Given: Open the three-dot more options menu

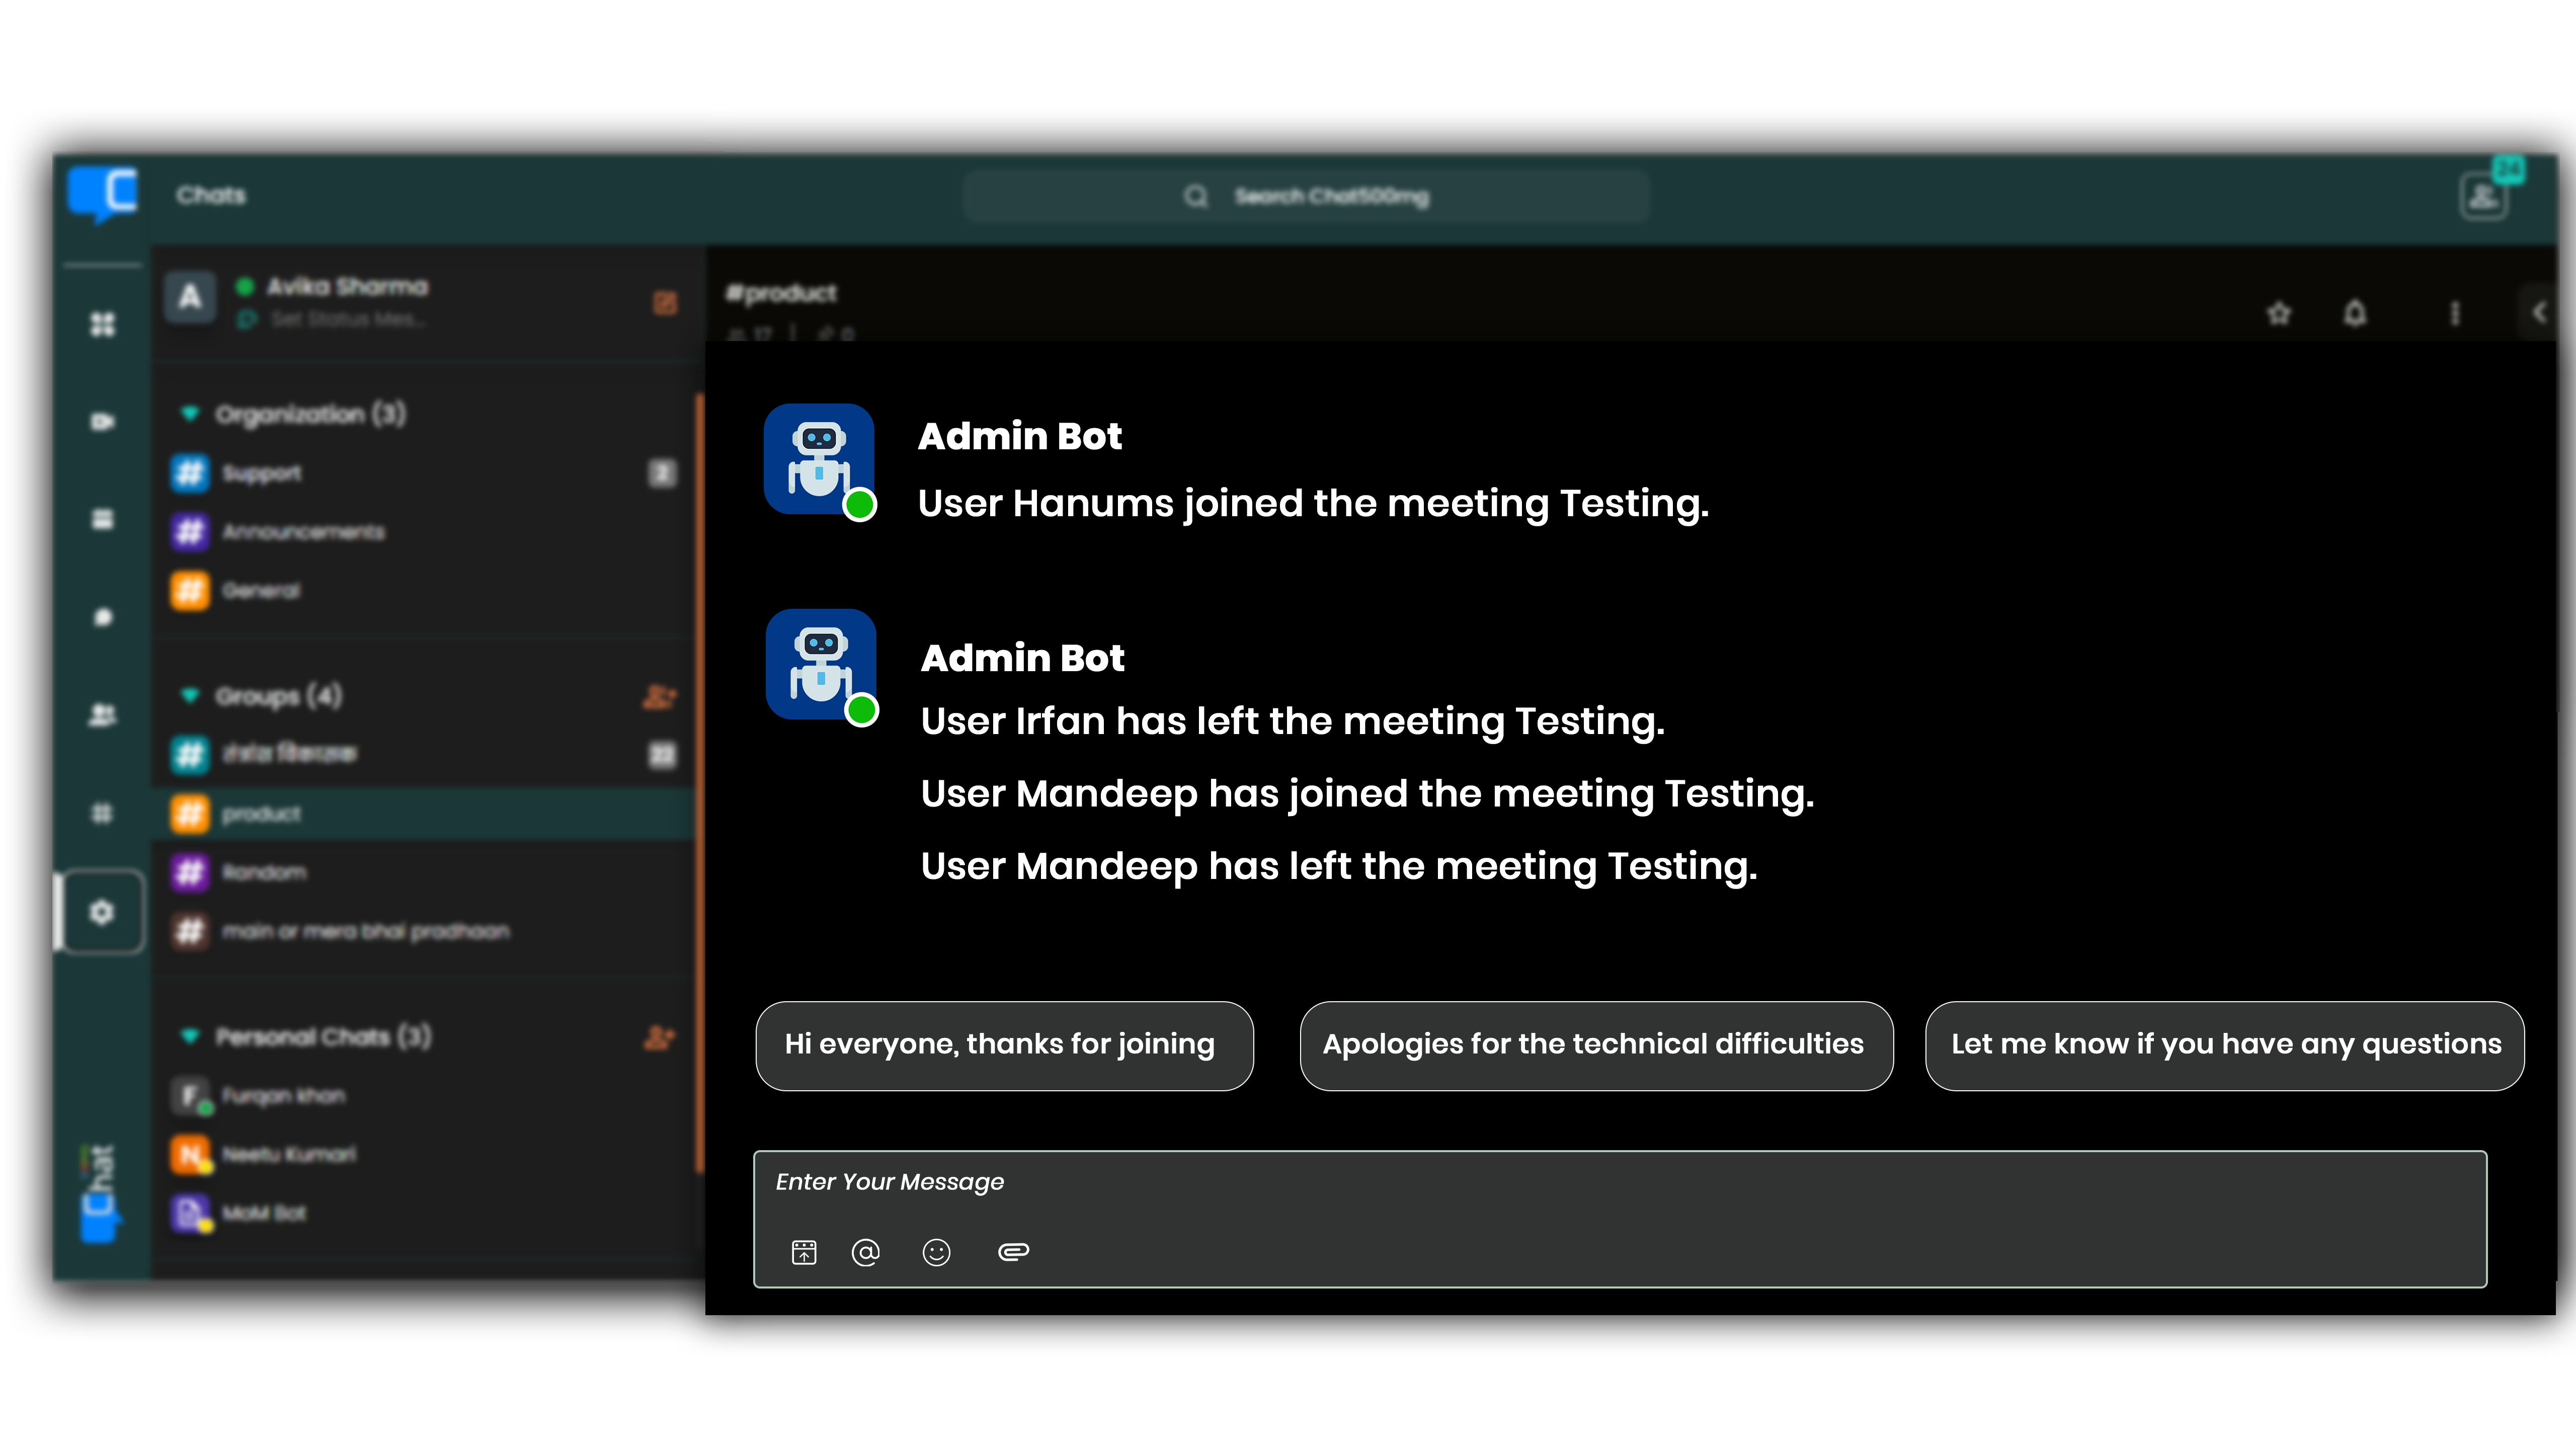Looking at the screenshot, I should [x=2454, y=313].
